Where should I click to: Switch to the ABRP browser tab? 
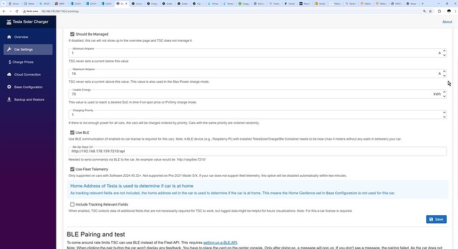pos(60,3)
